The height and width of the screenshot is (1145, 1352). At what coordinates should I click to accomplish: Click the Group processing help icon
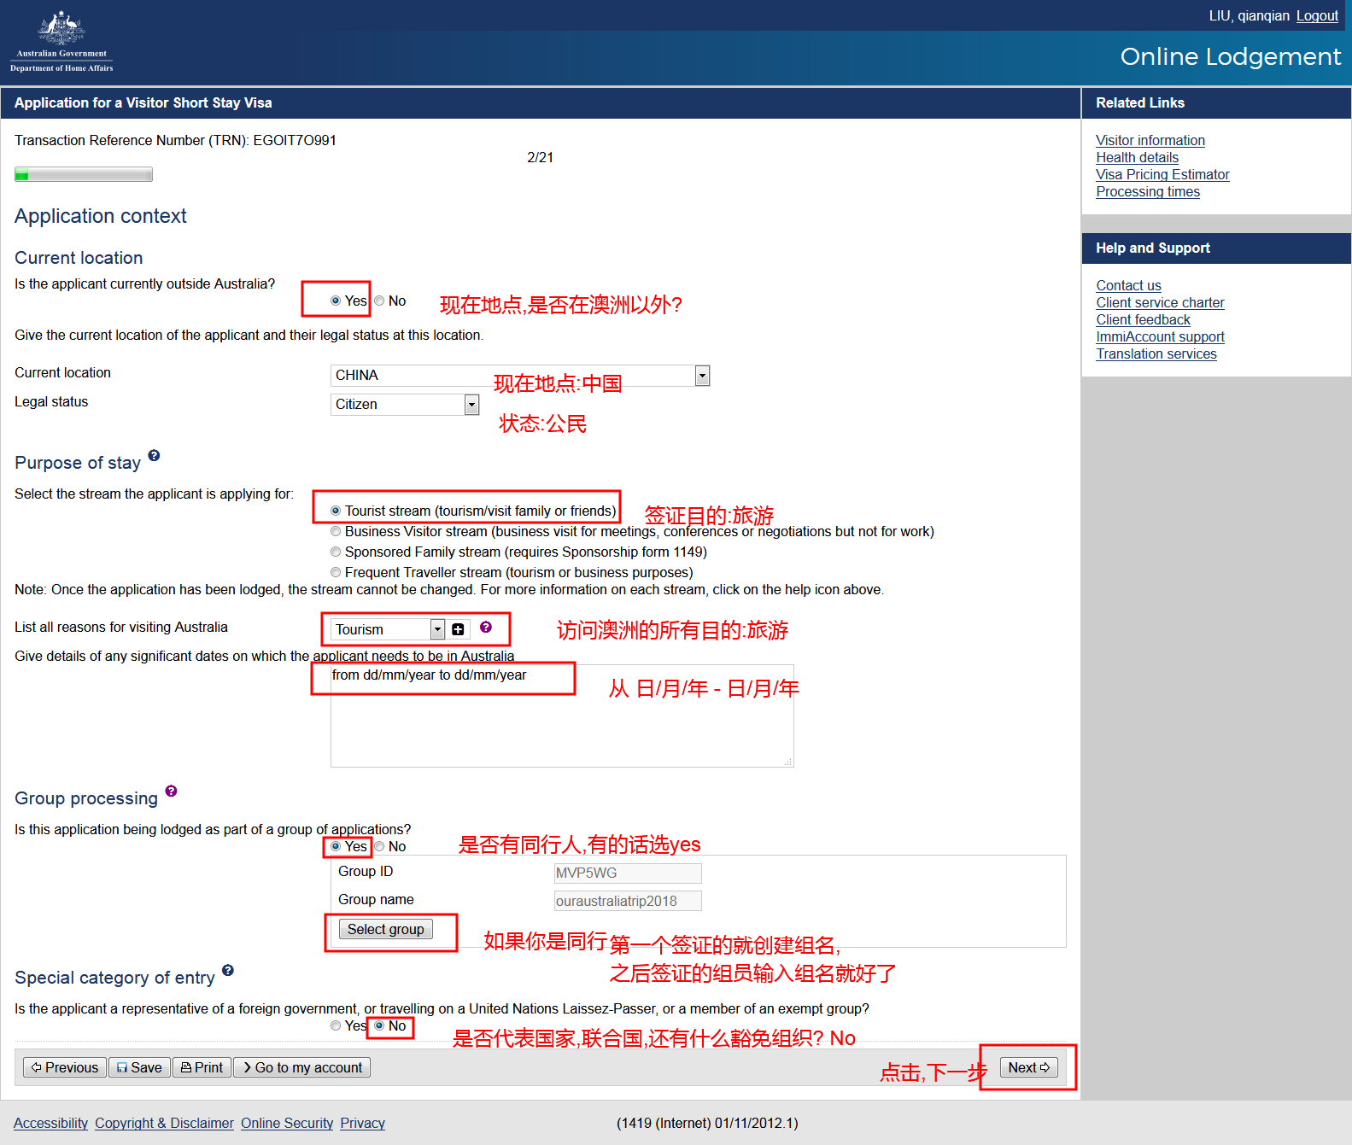[x=171, y=792]
